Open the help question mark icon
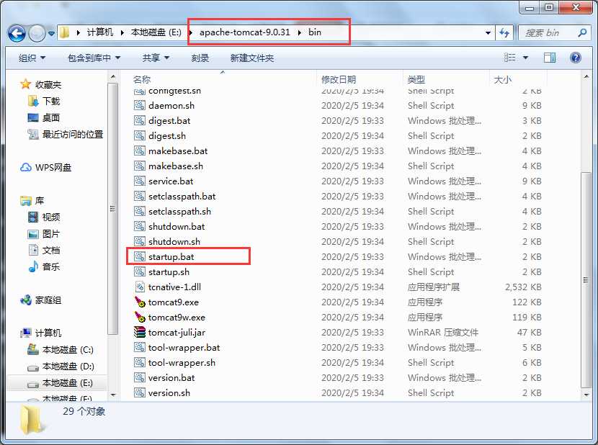Viewport: 598px width, 445px height. [576, 58]
